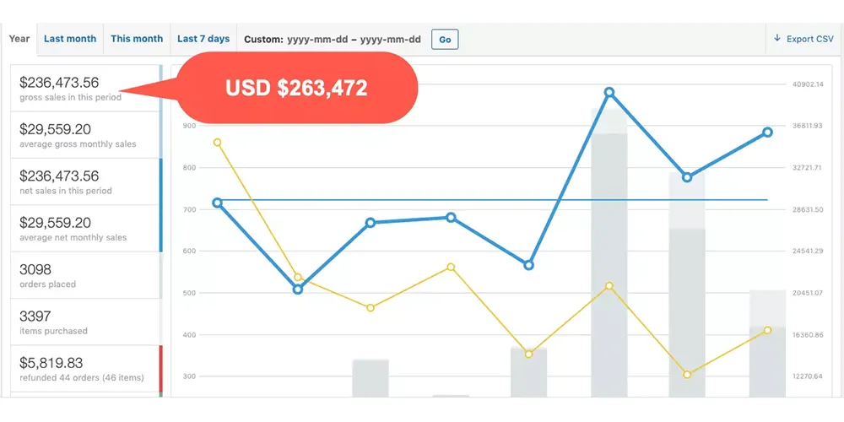Switch to the Last month tab
This screenshot has width=844, height=422.
pyautogui.click(x=70, y=39)
